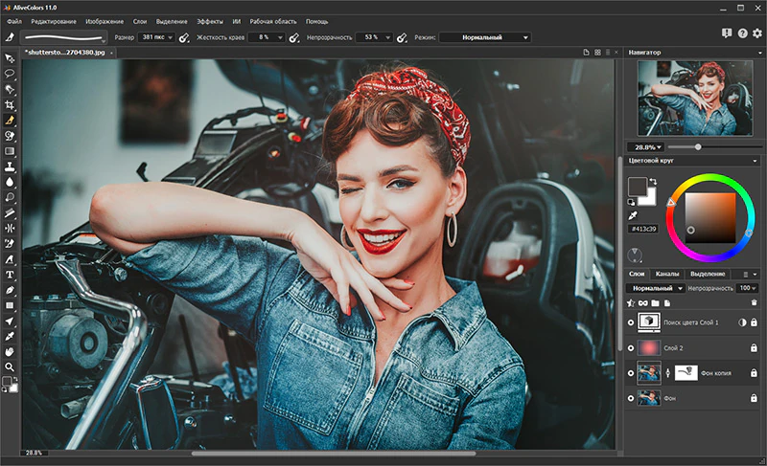Toggle lock on Фон layer
Screen dimensions: 767x466
coord(754,398)
